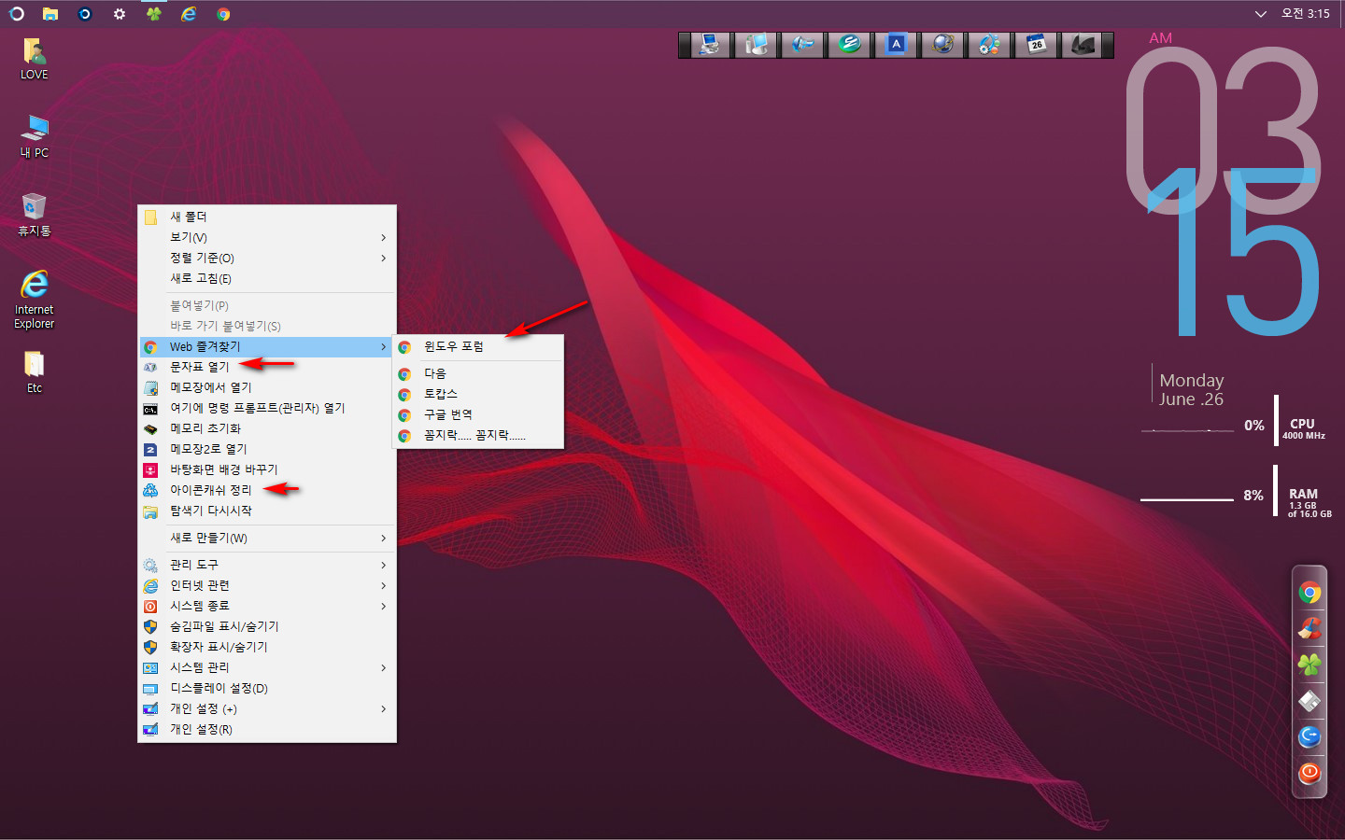
Task: Select 바탕화면 배경 바꾸기 entry
Action: tap(267, 469)
